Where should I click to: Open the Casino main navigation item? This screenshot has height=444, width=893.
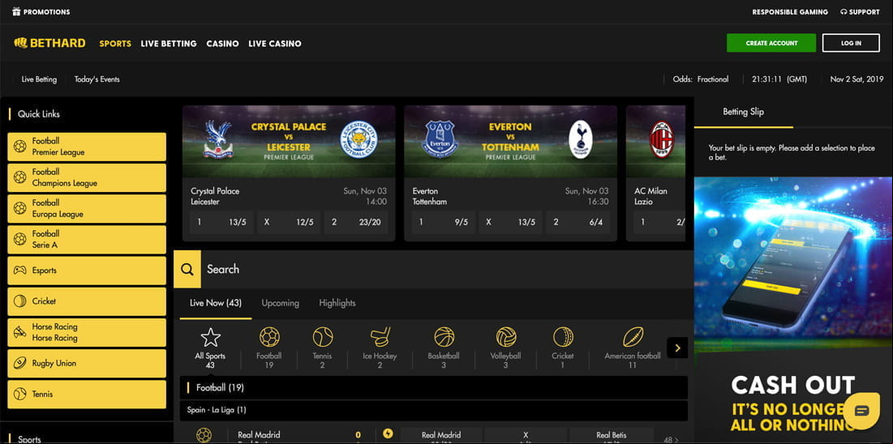pyautogui.click(x=223, y=43)
